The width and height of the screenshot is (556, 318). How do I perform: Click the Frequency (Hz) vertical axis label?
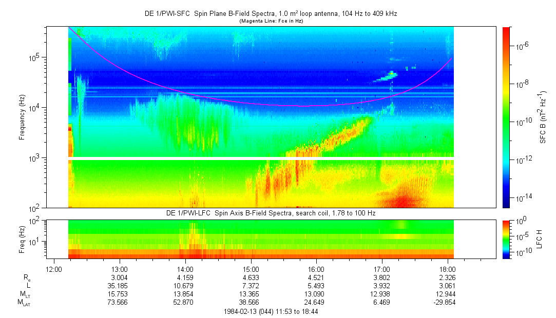click(x=22, y=117)
